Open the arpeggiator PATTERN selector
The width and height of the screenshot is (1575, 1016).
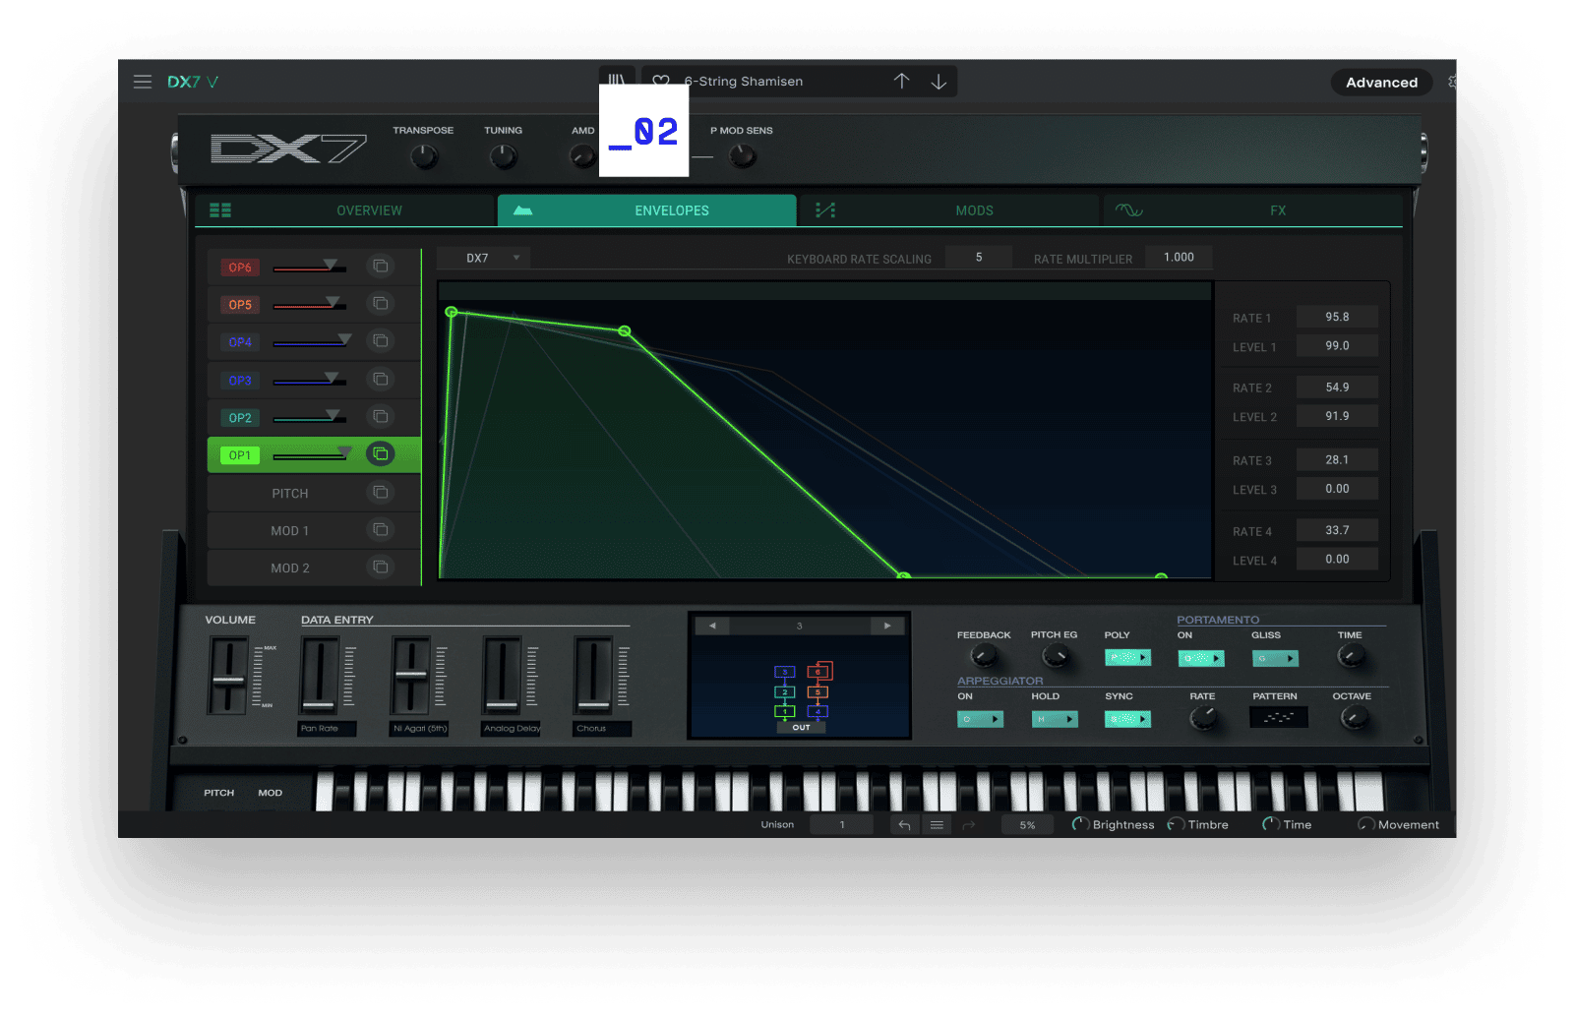click(x=1278, y=718)
